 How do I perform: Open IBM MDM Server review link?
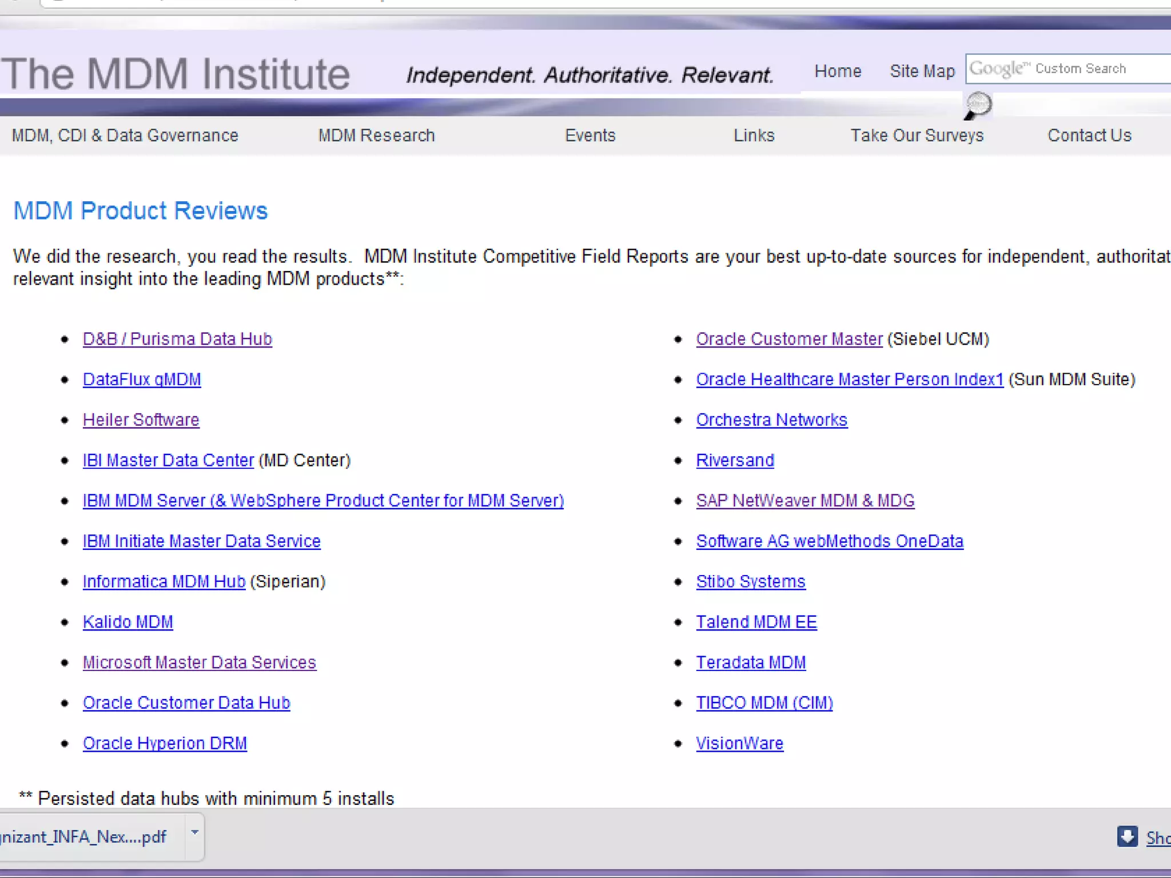coord(323,501)
